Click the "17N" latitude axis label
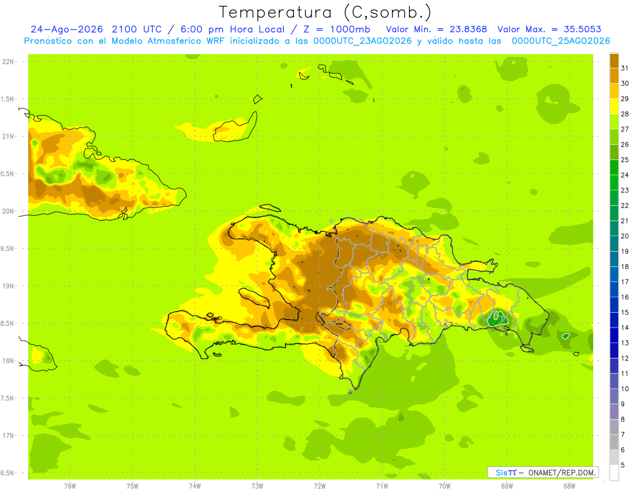 [x=7, y=436]
